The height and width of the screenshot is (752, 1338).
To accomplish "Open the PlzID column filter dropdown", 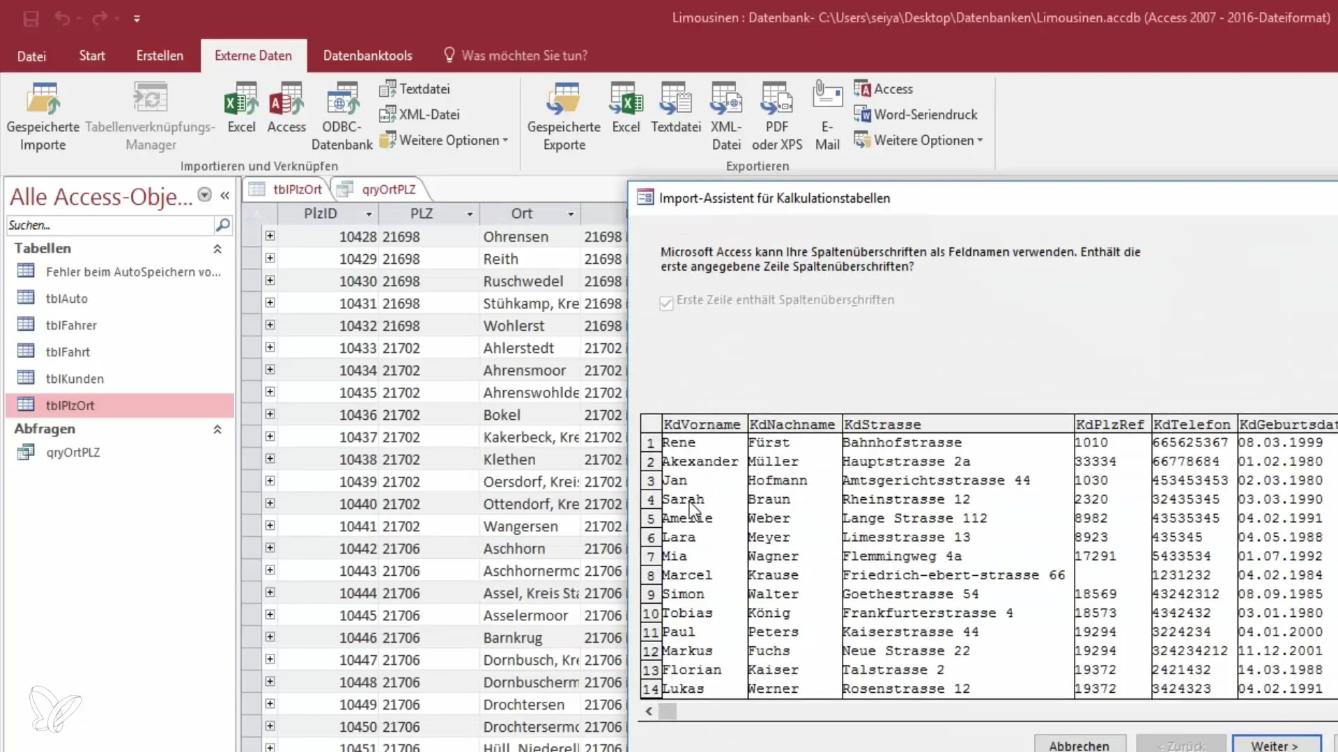I will point(369,214).
